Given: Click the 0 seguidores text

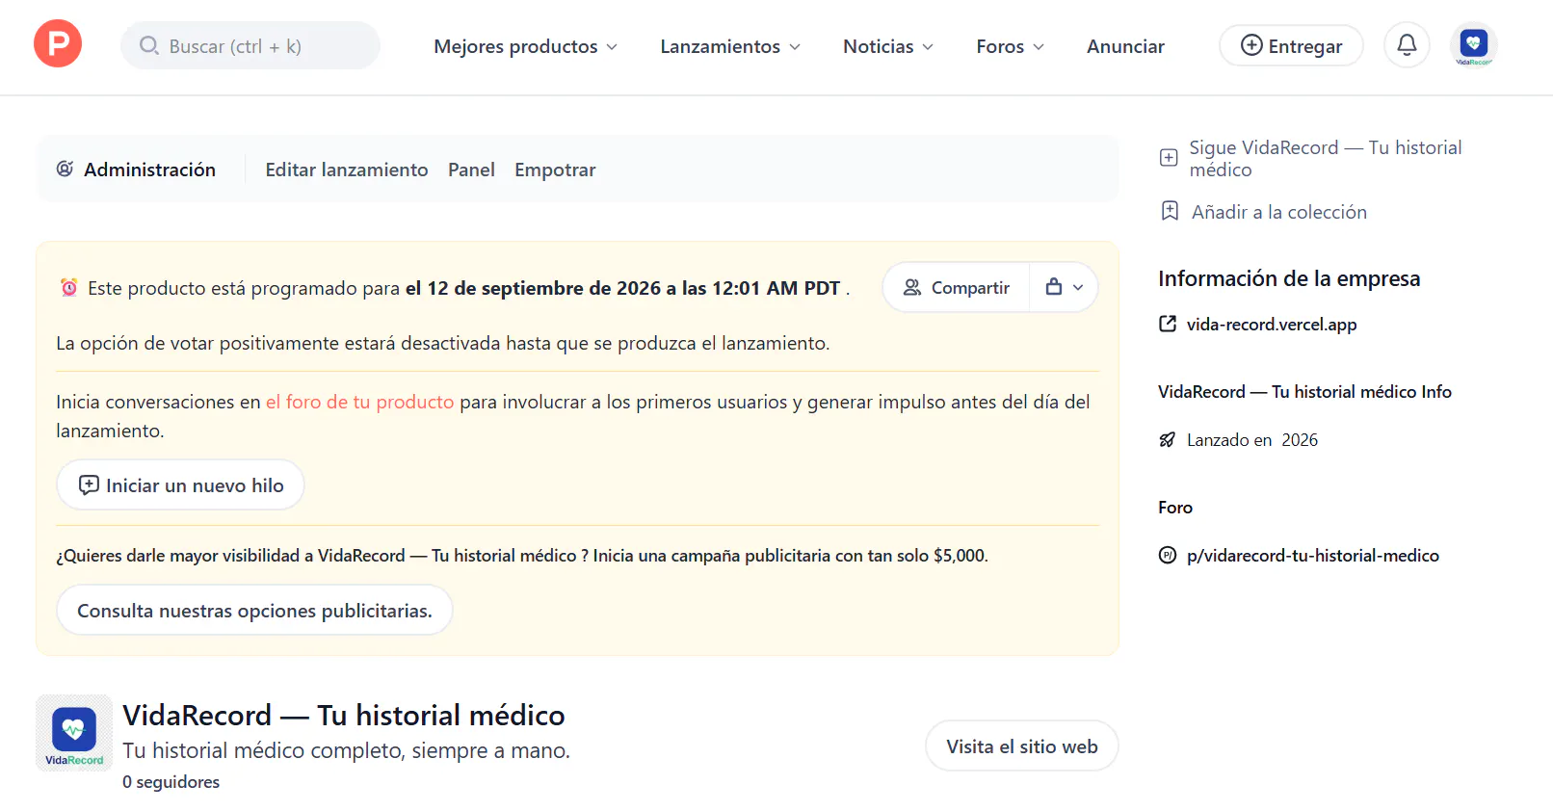Looking at the screenshot, I should 171,782.
